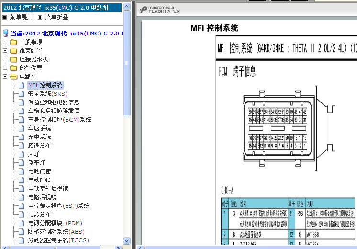Open the 安全系统(SRS) document

pyautogui.click(x=47, y=94)
